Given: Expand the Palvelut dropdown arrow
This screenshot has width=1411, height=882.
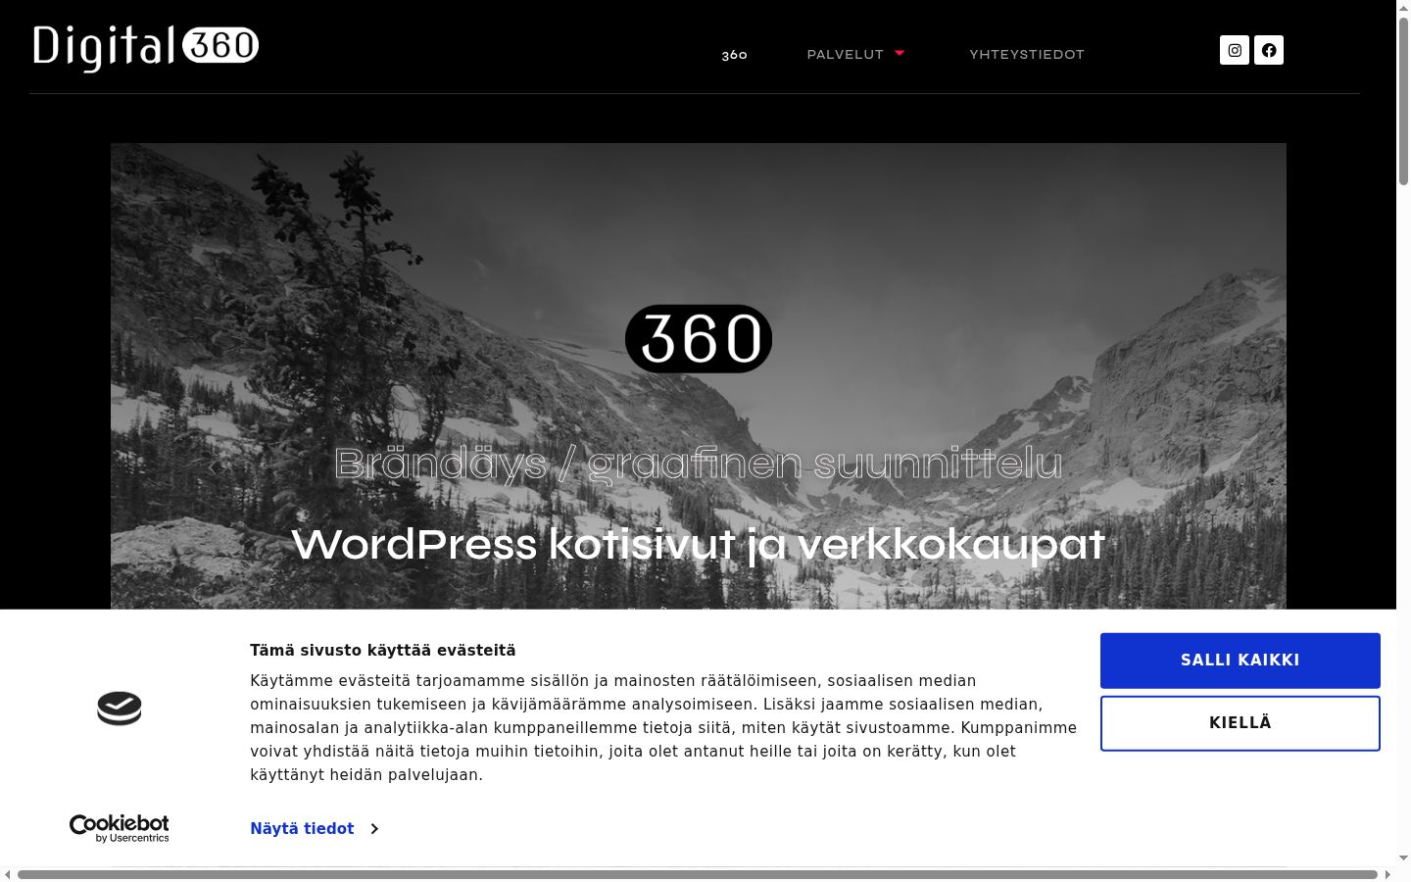Looking at the screenshot, I should coord(900,54).
